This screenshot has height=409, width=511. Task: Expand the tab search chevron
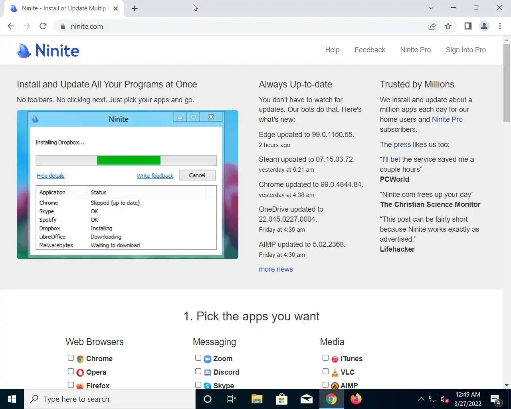[x=431, y=8]
